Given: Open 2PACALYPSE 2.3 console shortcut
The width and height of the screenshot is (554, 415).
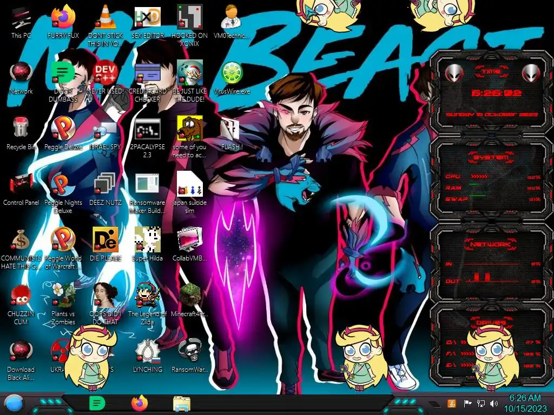Looking at the screenshot, I should pyautogui.click(x=147, y=137).
